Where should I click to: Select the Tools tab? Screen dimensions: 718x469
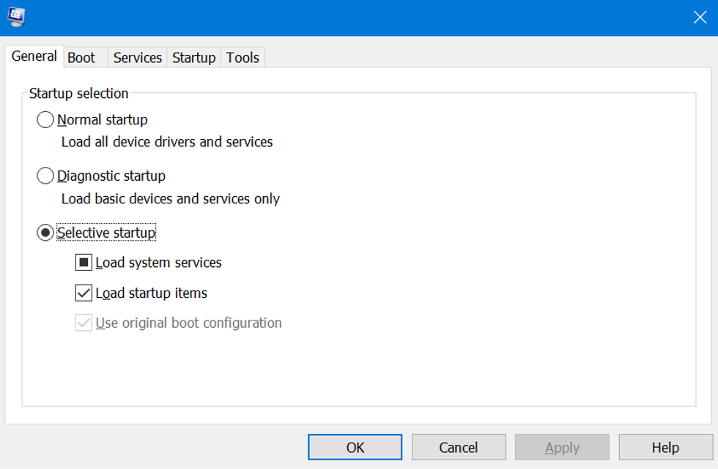tap(243, 58)
